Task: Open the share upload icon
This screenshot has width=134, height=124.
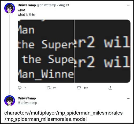Action: pos(110,88)
